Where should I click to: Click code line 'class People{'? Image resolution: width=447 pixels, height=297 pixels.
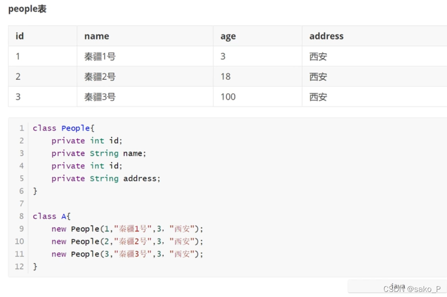point(63,128)
